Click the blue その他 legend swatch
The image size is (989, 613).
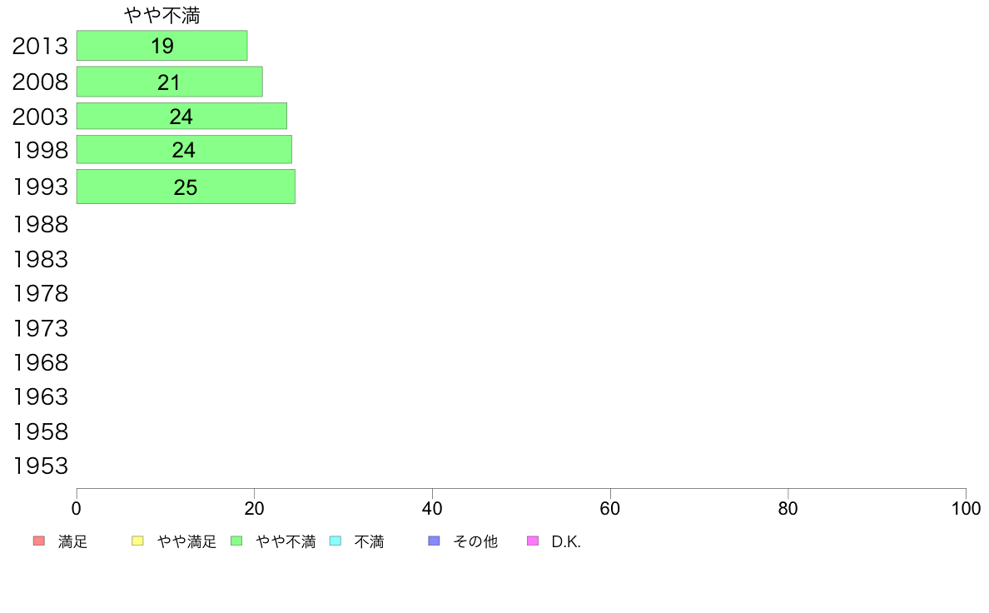pyautogui.click(x=434, y=541)
